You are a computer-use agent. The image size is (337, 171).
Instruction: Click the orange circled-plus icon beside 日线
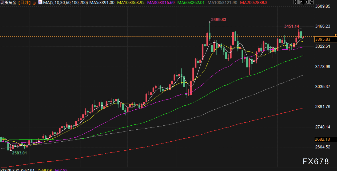[34, 3]
